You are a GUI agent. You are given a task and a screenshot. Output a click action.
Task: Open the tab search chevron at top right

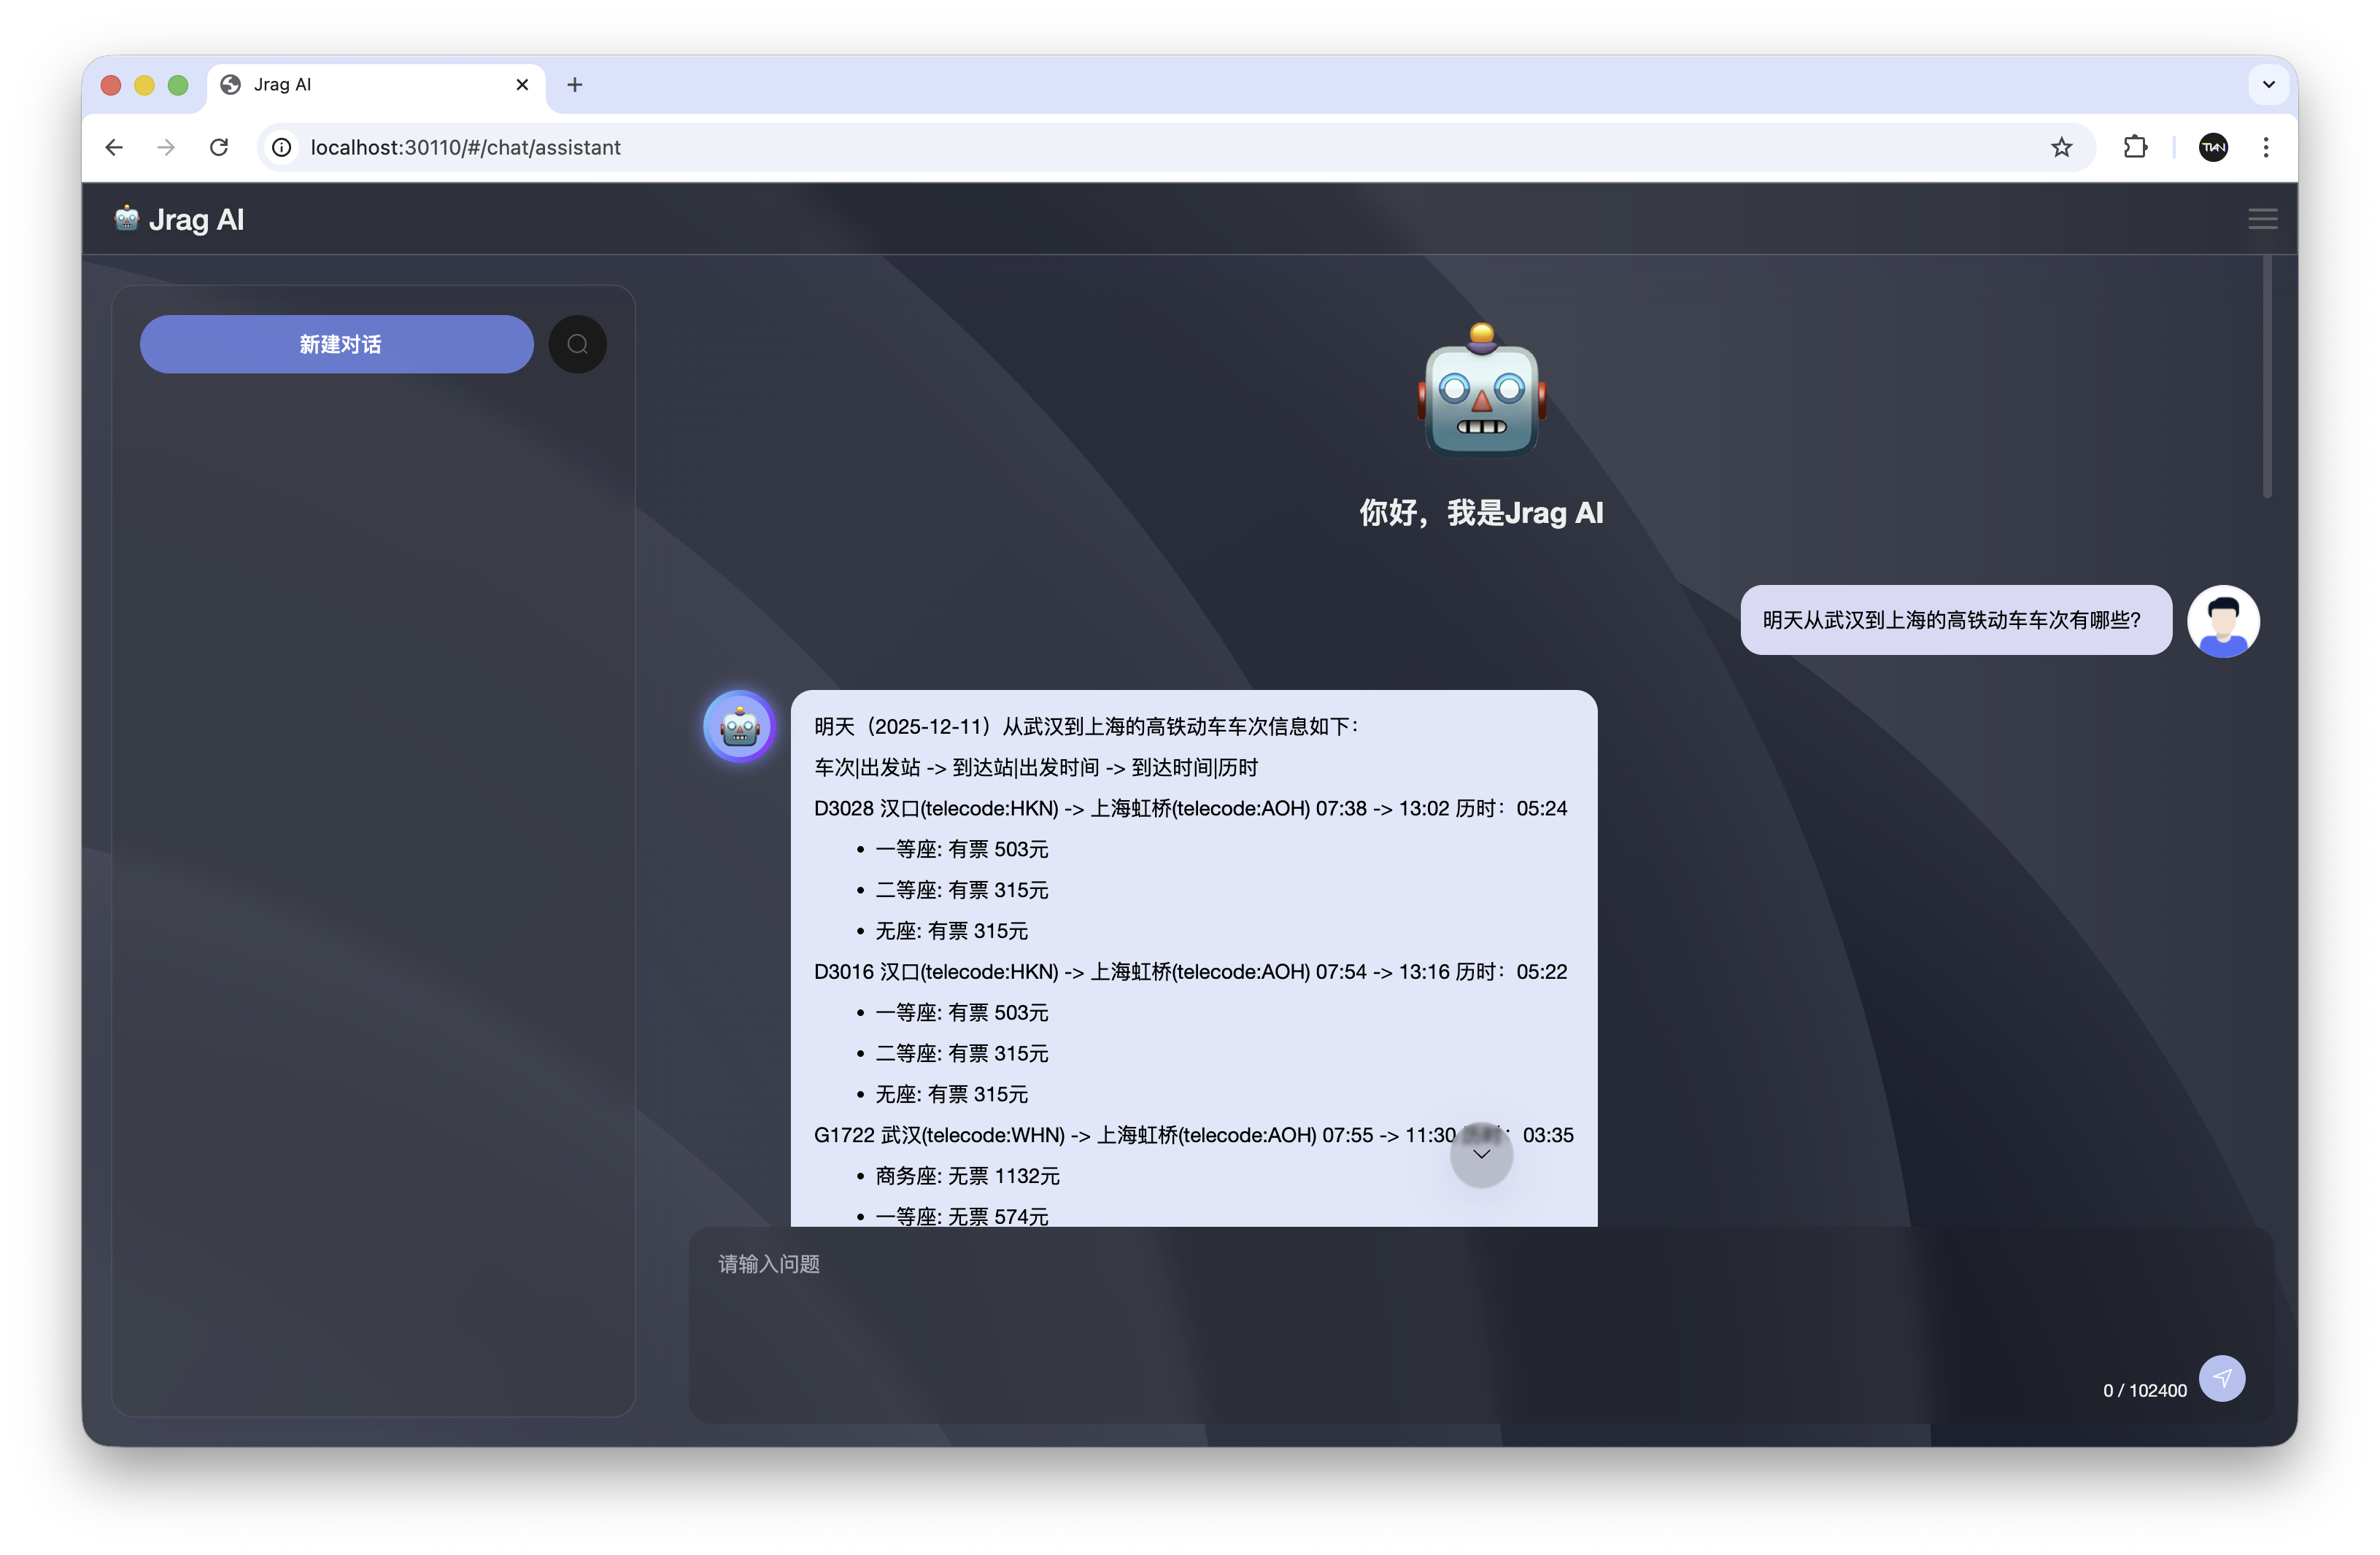[2267, 84]
